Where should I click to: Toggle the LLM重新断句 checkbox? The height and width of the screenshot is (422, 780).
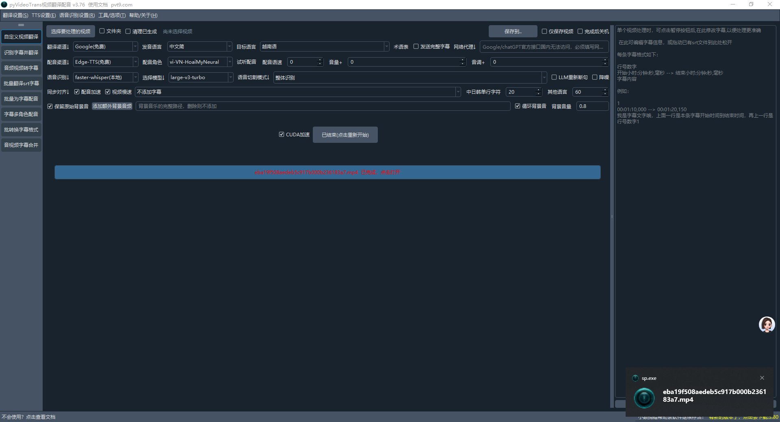tap(554, 77)
